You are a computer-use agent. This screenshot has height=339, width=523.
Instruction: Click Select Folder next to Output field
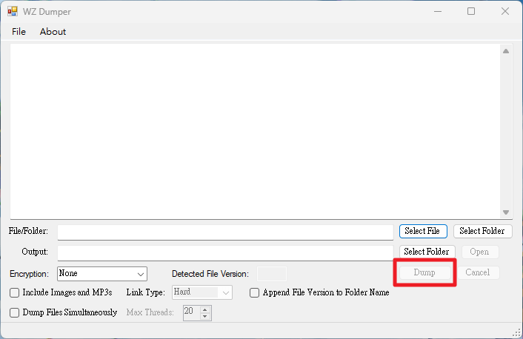pos(427,252)
